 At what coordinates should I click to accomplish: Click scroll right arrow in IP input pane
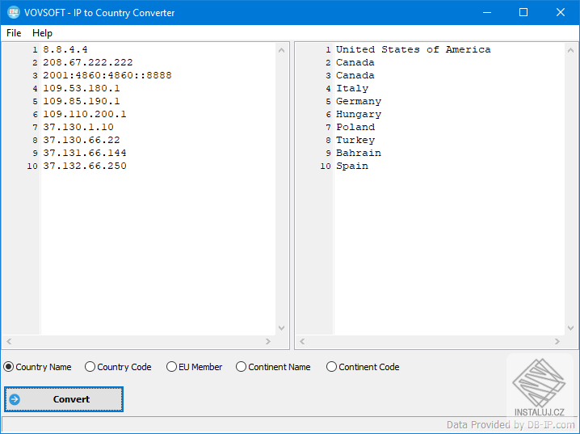pos(268,341)
